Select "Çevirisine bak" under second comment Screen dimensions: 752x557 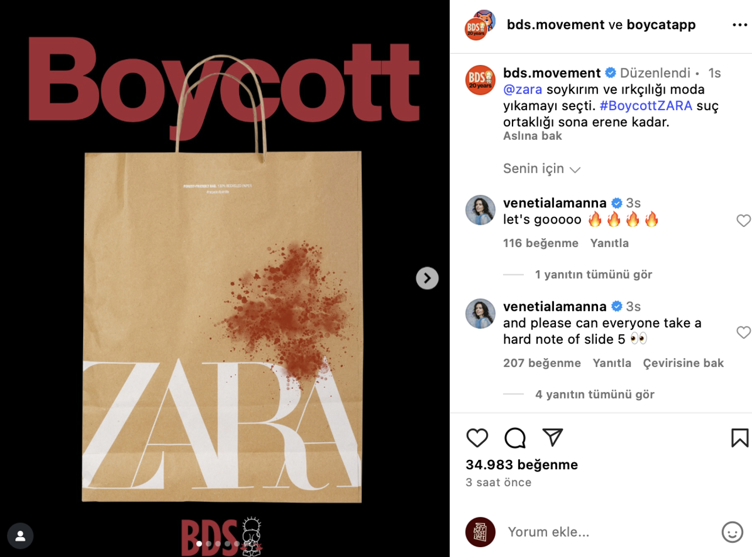click(x=683, y=363)
